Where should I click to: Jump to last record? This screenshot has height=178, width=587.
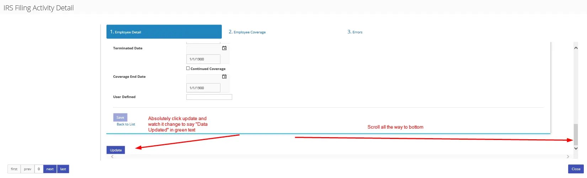pos(63,169)
